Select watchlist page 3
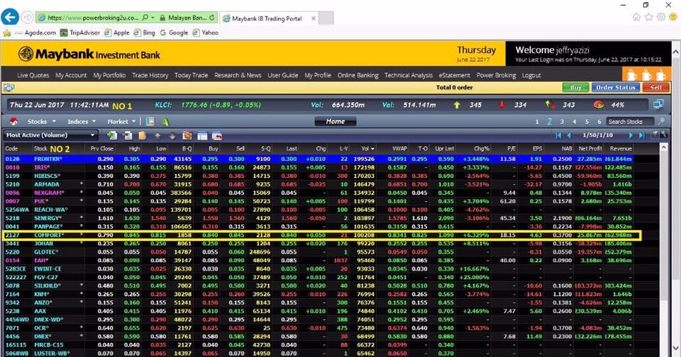Viewport: 681px width, 357px height. [x=562, y=122]
